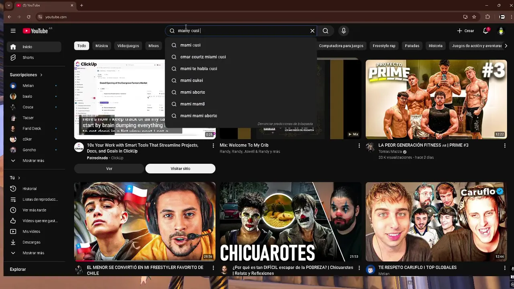Choose suggestion 'mami mam8'
This screenshot has height=289, width=514.
pyautogui.click(x=241, y=104)
